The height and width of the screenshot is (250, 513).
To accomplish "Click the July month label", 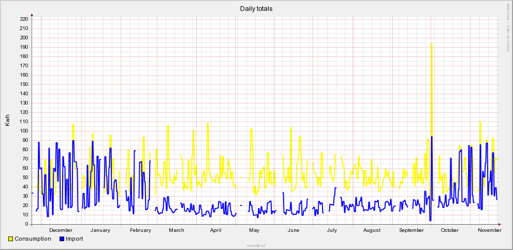I will tap(332, 230).
